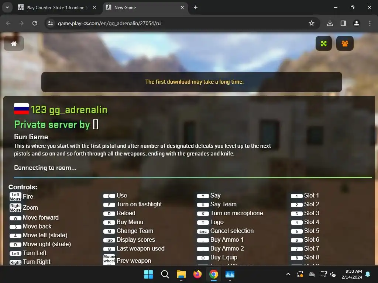The image size is (378, 283).
Task: Click the 'Turn on microphone' label
Action: [x=237, y=213]
